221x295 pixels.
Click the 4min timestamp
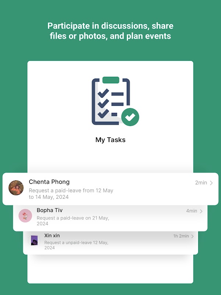pos(192,211)
